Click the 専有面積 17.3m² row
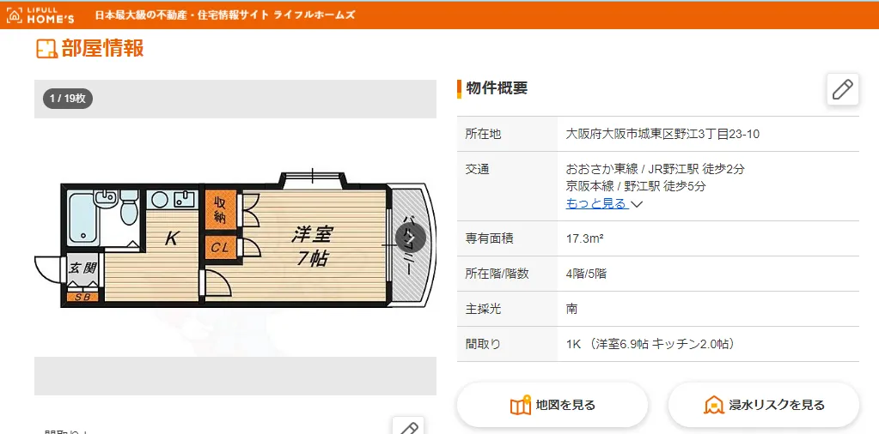This screenshot has width=879, height=434. pos(657,238)
